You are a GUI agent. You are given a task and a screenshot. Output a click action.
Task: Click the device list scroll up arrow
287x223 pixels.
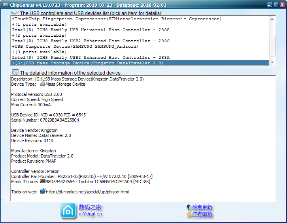pyautogui.click(x=272, y=19)
